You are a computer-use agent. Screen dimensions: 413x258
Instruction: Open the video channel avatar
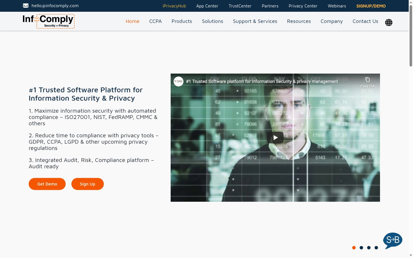(x=178, y=81)
